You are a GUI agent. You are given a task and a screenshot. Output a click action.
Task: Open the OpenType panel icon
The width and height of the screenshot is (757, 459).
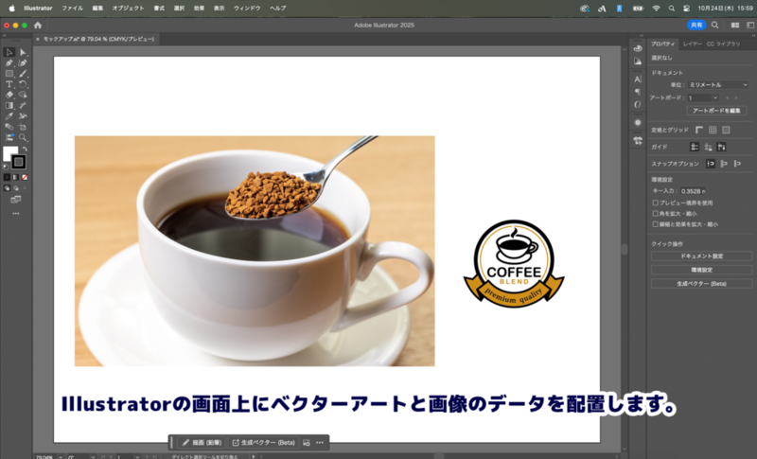[x=638, y=104]
